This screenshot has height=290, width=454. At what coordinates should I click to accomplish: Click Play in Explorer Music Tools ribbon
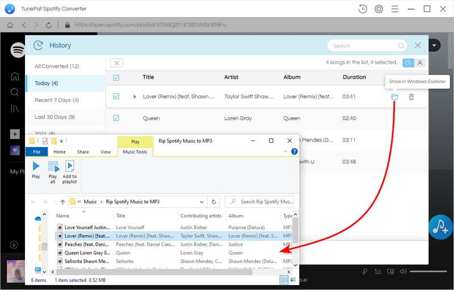pos(36,170)
